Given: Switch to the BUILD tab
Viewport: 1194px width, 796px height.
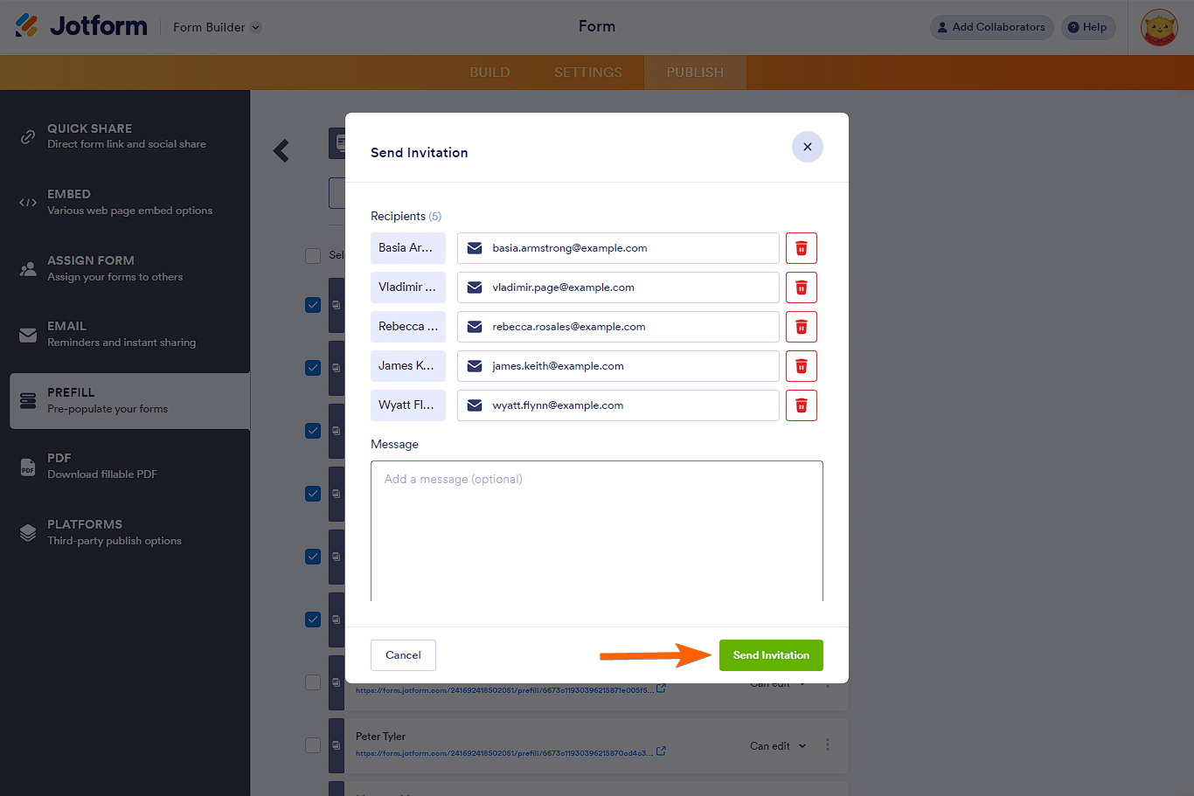Looking at the screenshot, I should coord(489,73).
